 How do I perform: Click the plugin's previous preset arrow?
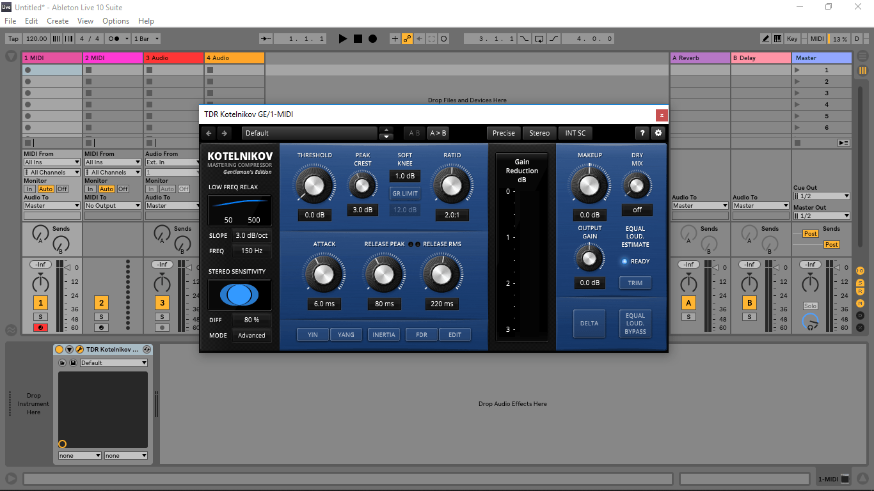click(209, 133)
